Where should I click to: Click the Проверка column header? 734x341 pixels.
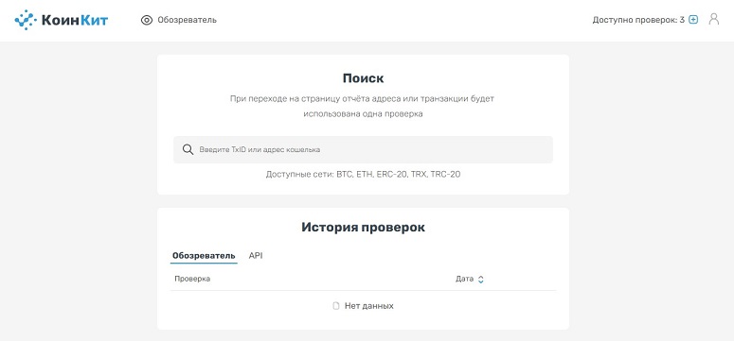click(192, 279)
